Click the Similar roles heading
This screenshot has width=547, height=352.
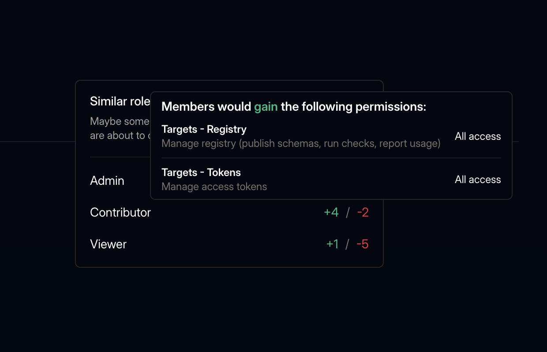pos(120,101)
